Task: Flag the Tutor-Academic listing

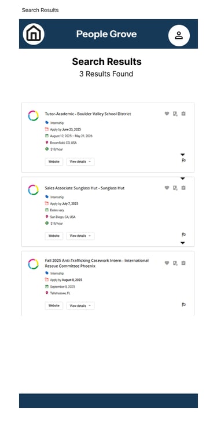Action: tap(183, 160)
